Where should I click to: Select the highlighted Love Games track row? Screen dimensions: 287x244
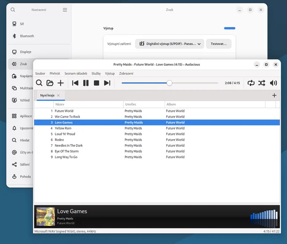157,122
